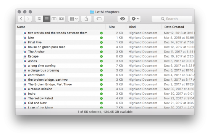Select the 'Ashes' file

point(105,61)
